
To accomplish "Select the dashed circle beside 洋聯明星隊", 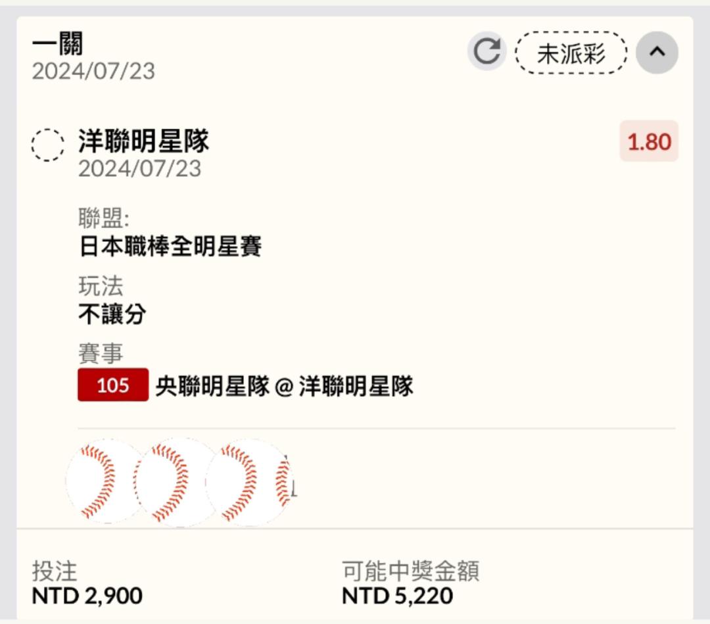I will (47, 145).
